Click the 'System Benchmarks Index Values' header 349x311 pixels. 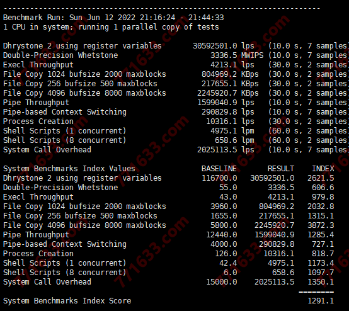(x=69, y=169)
